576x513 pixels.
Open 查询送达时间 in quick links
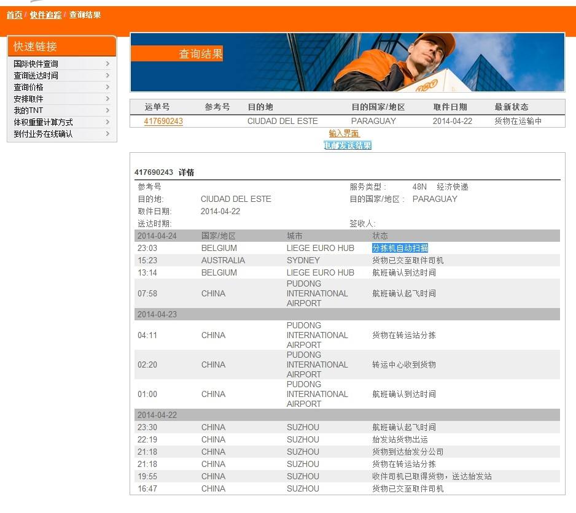pos(36,75)
